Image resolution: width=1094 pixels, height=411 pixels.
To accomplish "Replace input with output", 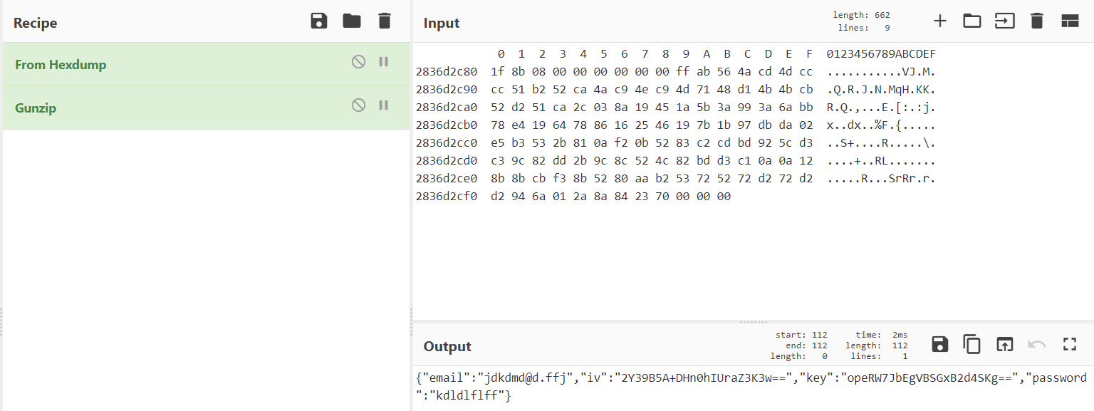I will click(x=1004, y=345).
